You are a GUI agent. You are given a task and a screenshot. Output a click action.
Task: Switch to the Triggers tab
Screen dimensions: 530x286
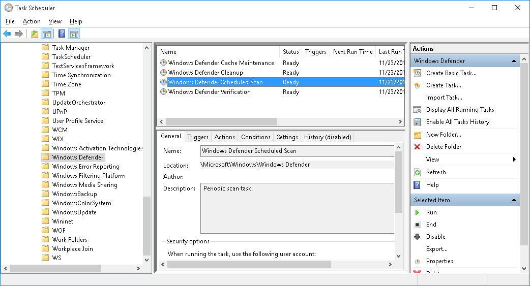pos(198,137)
